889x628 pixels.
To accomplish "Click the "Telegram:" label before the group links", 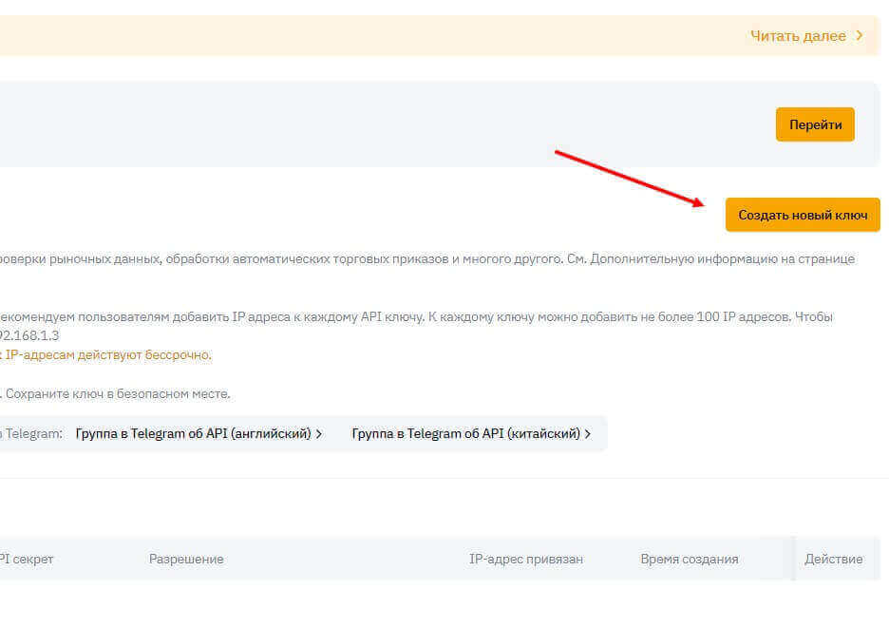I will [33, 433].
